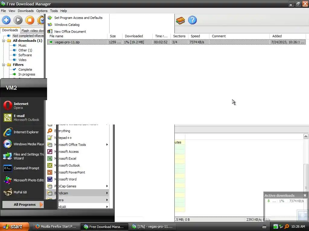This screenshot has width=309, height=231.
Task: Launch Internet Explorer from Start menu
Action: 23,132
